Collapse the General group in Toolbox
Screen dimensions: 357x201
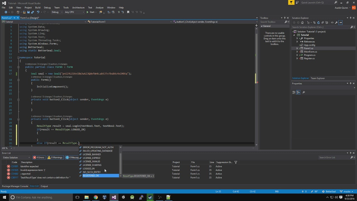pyautogui.click(x=262, y=26)
